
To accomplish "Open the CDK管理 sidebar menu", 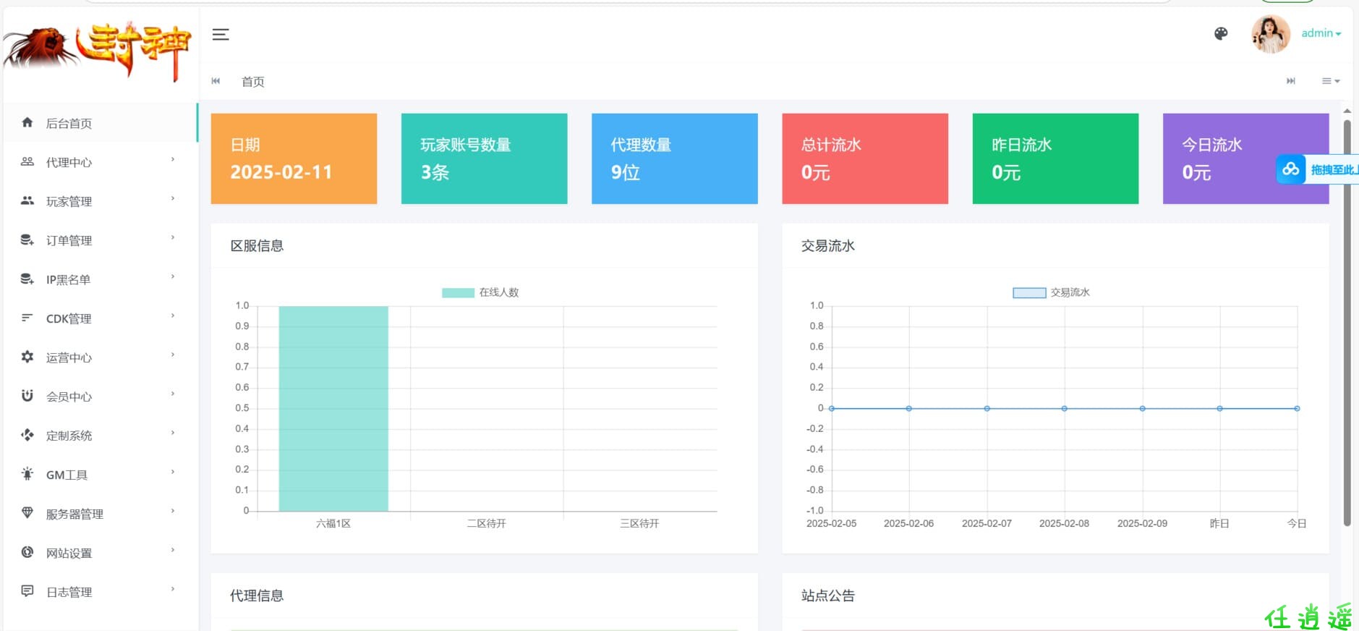I will (x=101, y=318).
